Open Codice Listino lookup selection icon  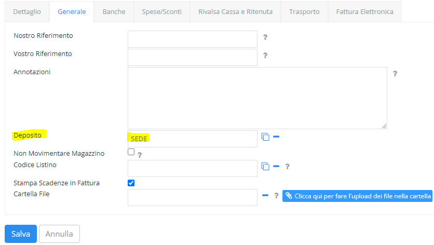(x=265, y=167)
